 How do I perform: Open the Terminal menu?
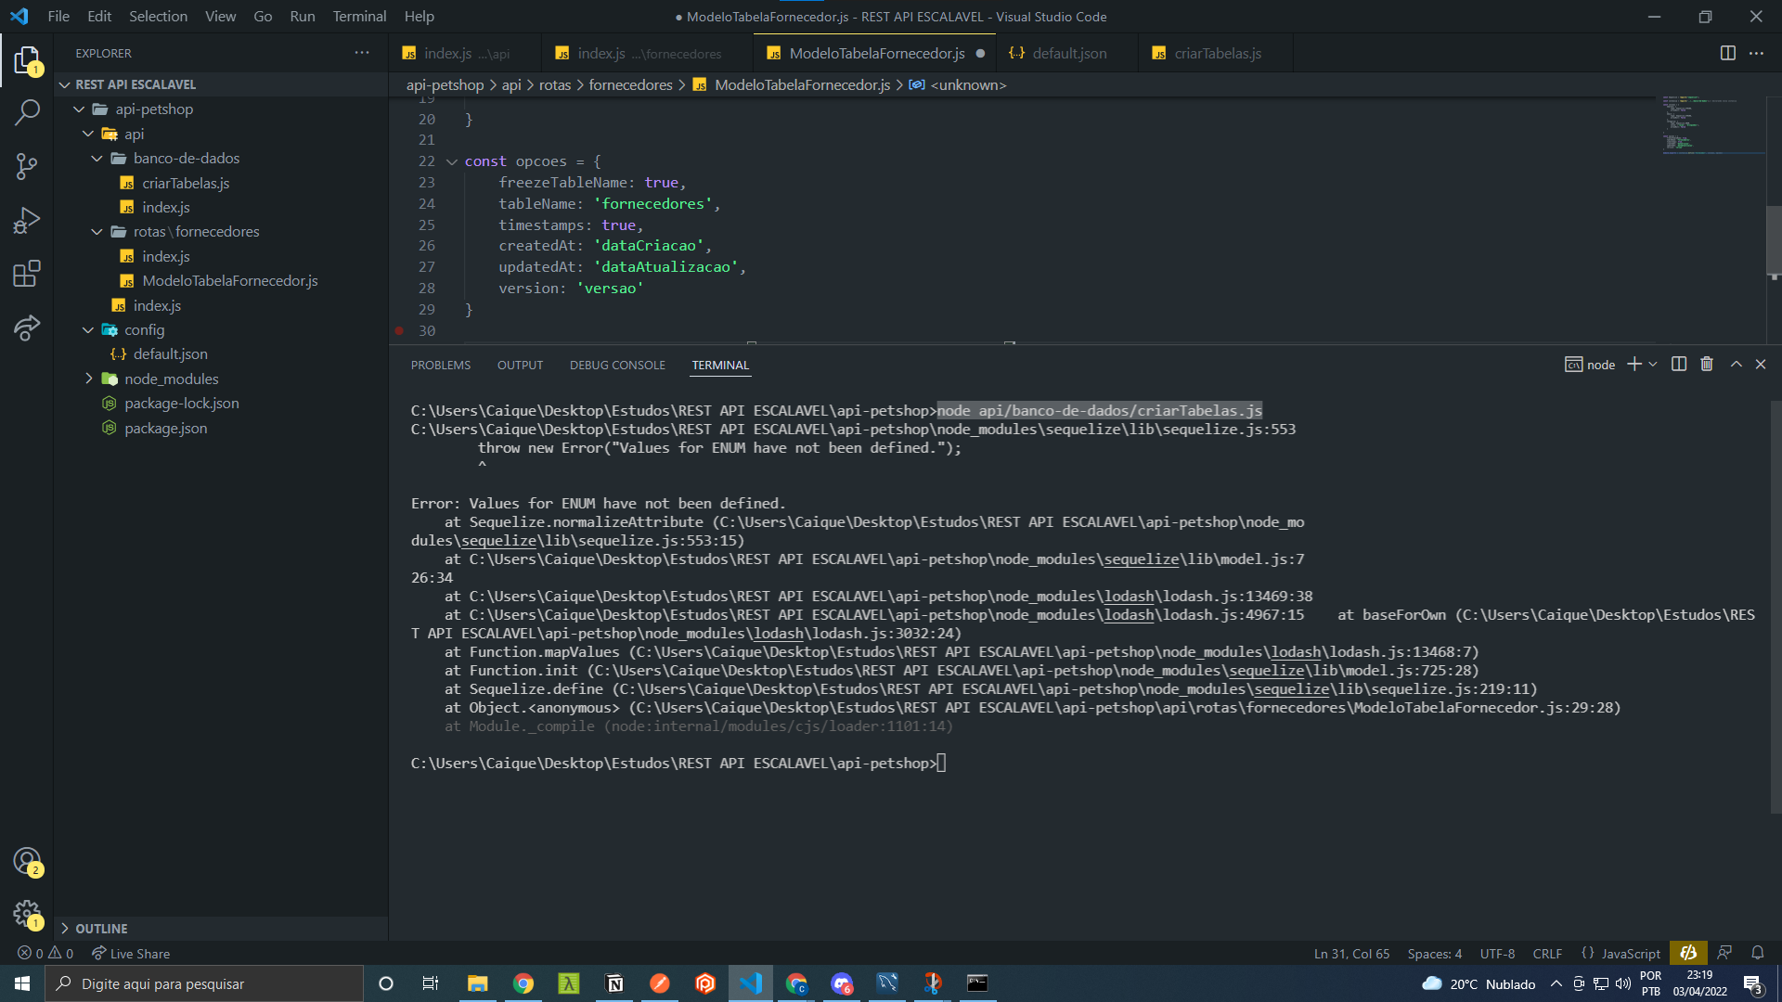[x=358, y=16]
